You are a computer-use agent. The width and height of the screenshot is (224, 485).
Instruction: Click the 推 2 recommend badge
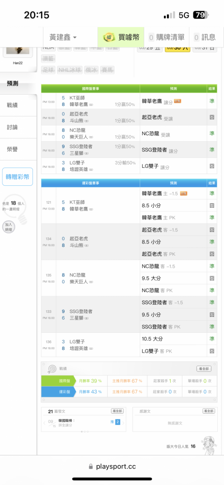(x=115, y=422)
